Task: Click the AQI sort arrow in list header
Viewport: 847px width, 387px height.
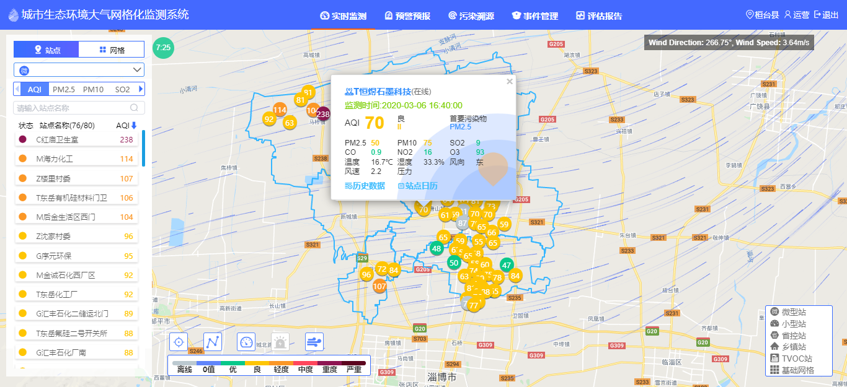Action: tap(133, 126)
